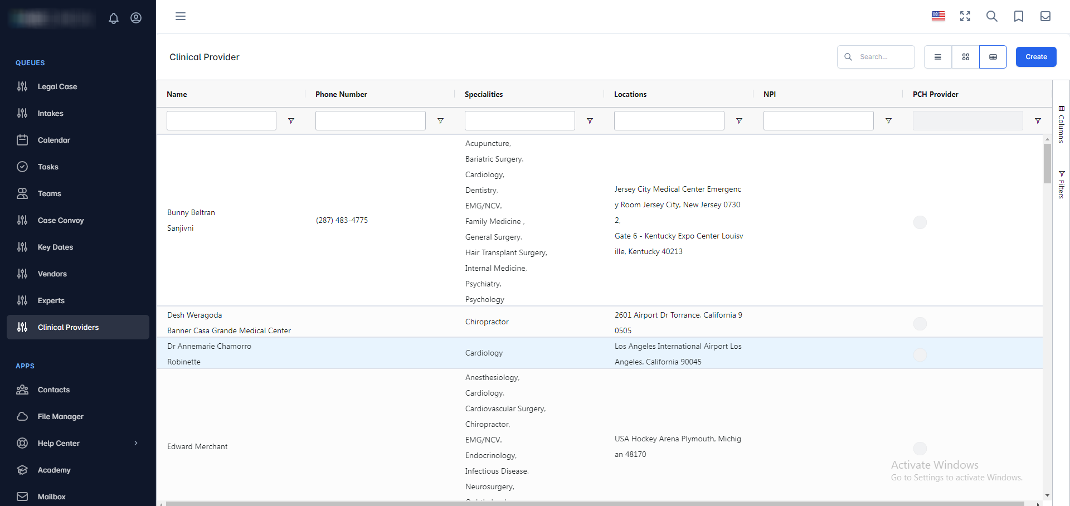Image resolution: width=1070 pixels, height=506 pixels.
Task: Open global search magnifier icon
Action: coord(992,16)
